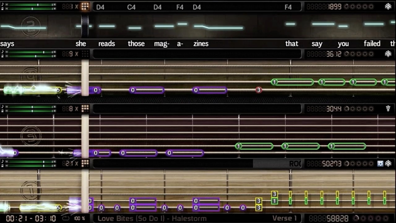Click the crest emblem on the vocals track
Screen dimensions: 396x223
388,7
